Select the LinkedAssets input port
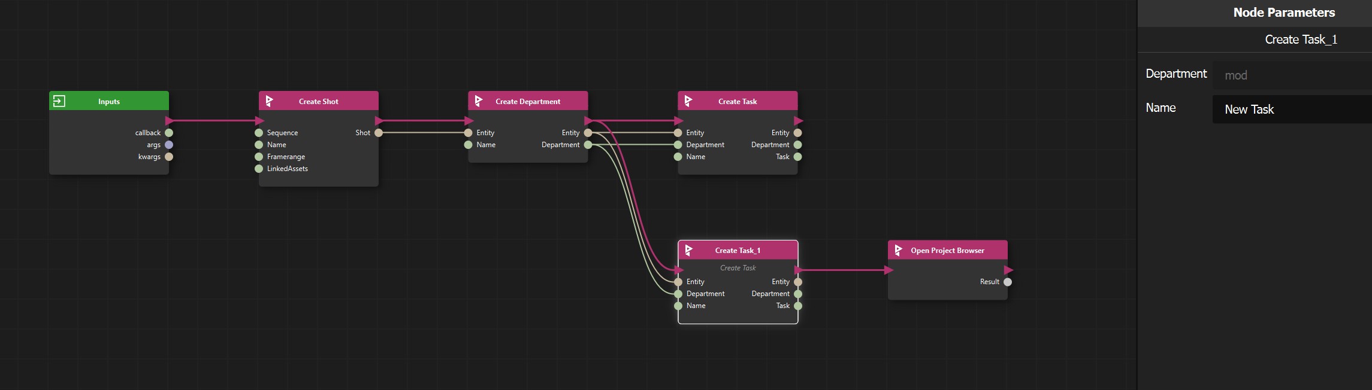Image resolution: width=1372 pixels, height=390 pixels. 259,169
